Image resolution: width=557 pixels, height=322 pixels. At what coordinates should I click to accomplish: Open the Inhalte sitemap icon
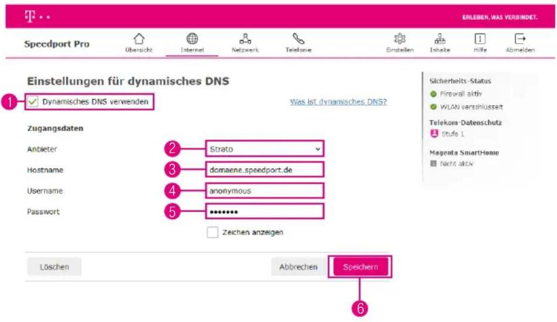coord(441,38)
